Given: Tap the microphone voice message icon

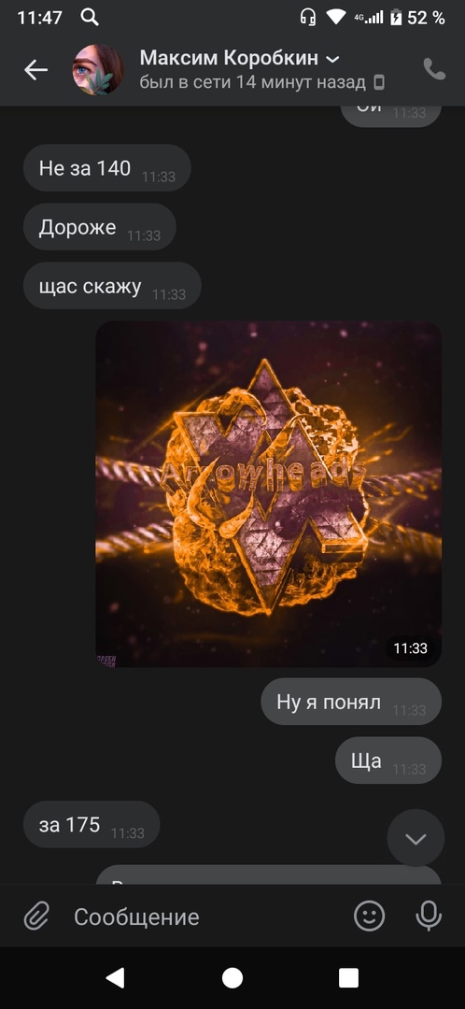Looking at the screenshot, I should coord(429,916).
